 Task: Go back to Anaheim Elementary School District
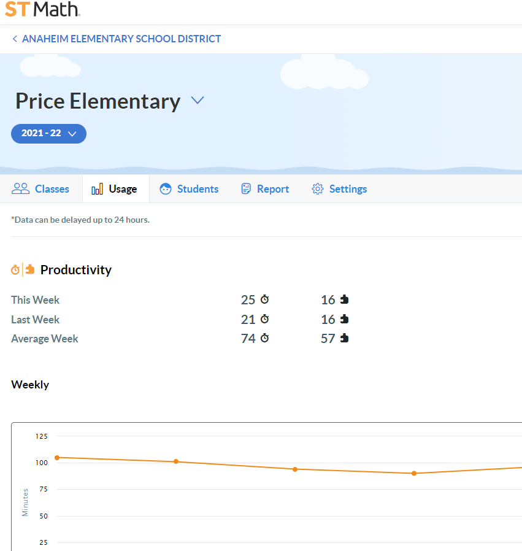point(121,39)
